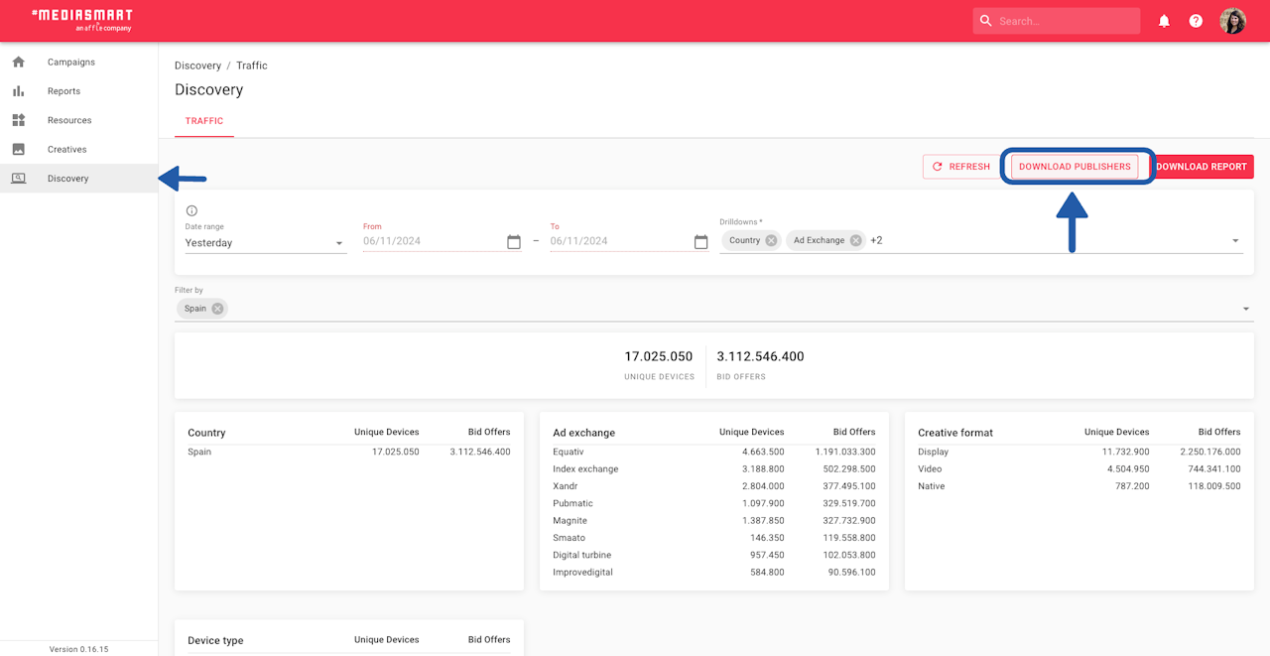This screenshot has width=1270, height=656.
Task: Expand the Drilldowns dropdown arrow
Action: pos(1235,241)
